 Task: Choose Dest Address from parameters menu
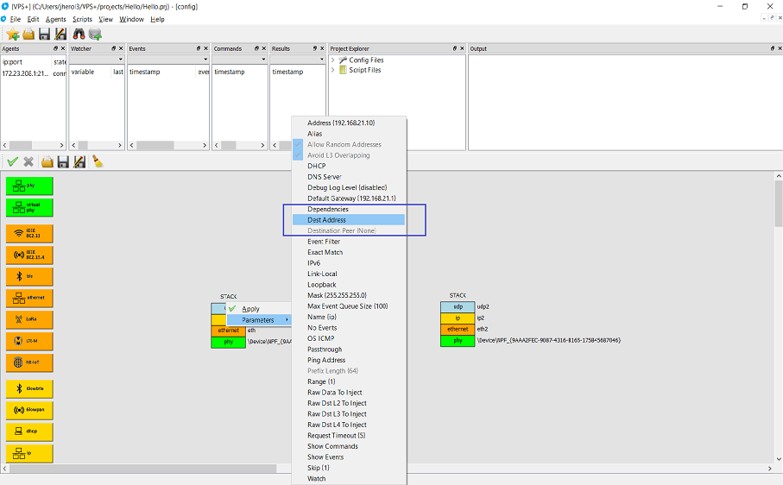click(326, 220)
